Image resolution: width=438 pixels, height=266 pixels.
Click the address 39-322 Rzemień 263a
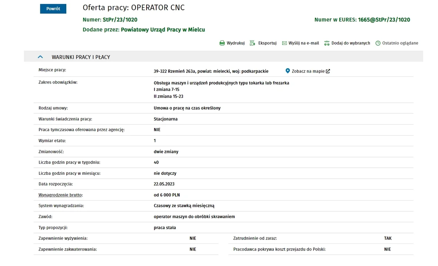[x=175, y=71]
